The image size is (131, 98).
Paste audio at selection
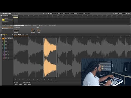tap(48, 80)
